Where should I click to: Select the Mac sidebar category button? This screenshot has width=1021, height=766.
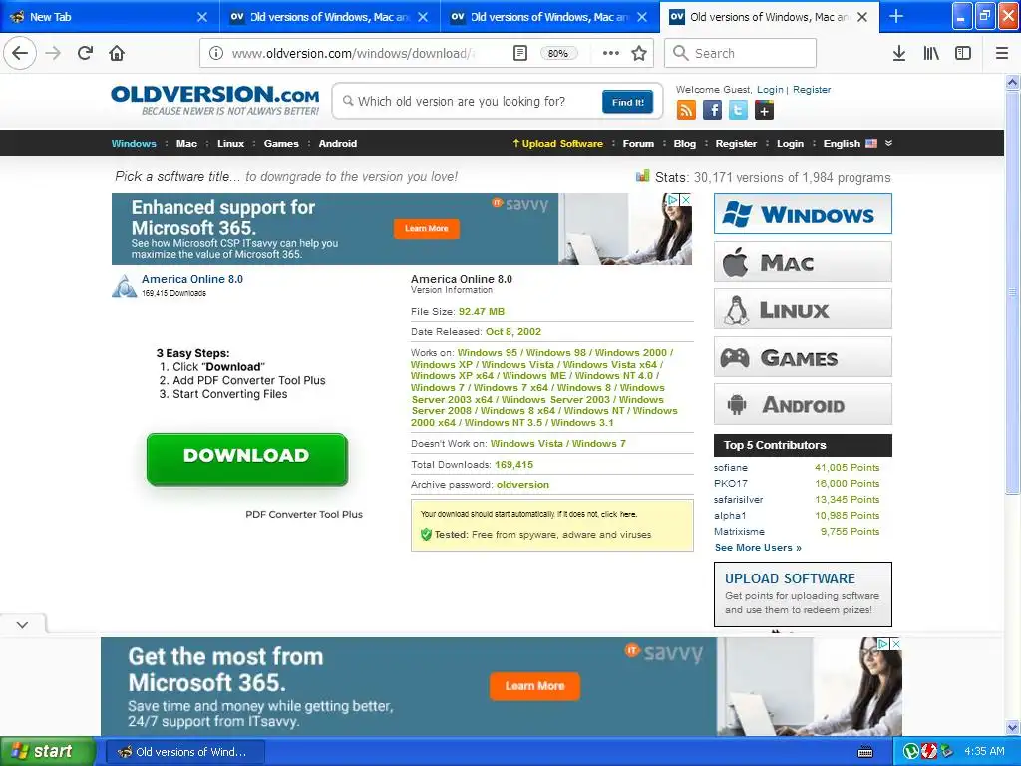(x=803, y=262)
